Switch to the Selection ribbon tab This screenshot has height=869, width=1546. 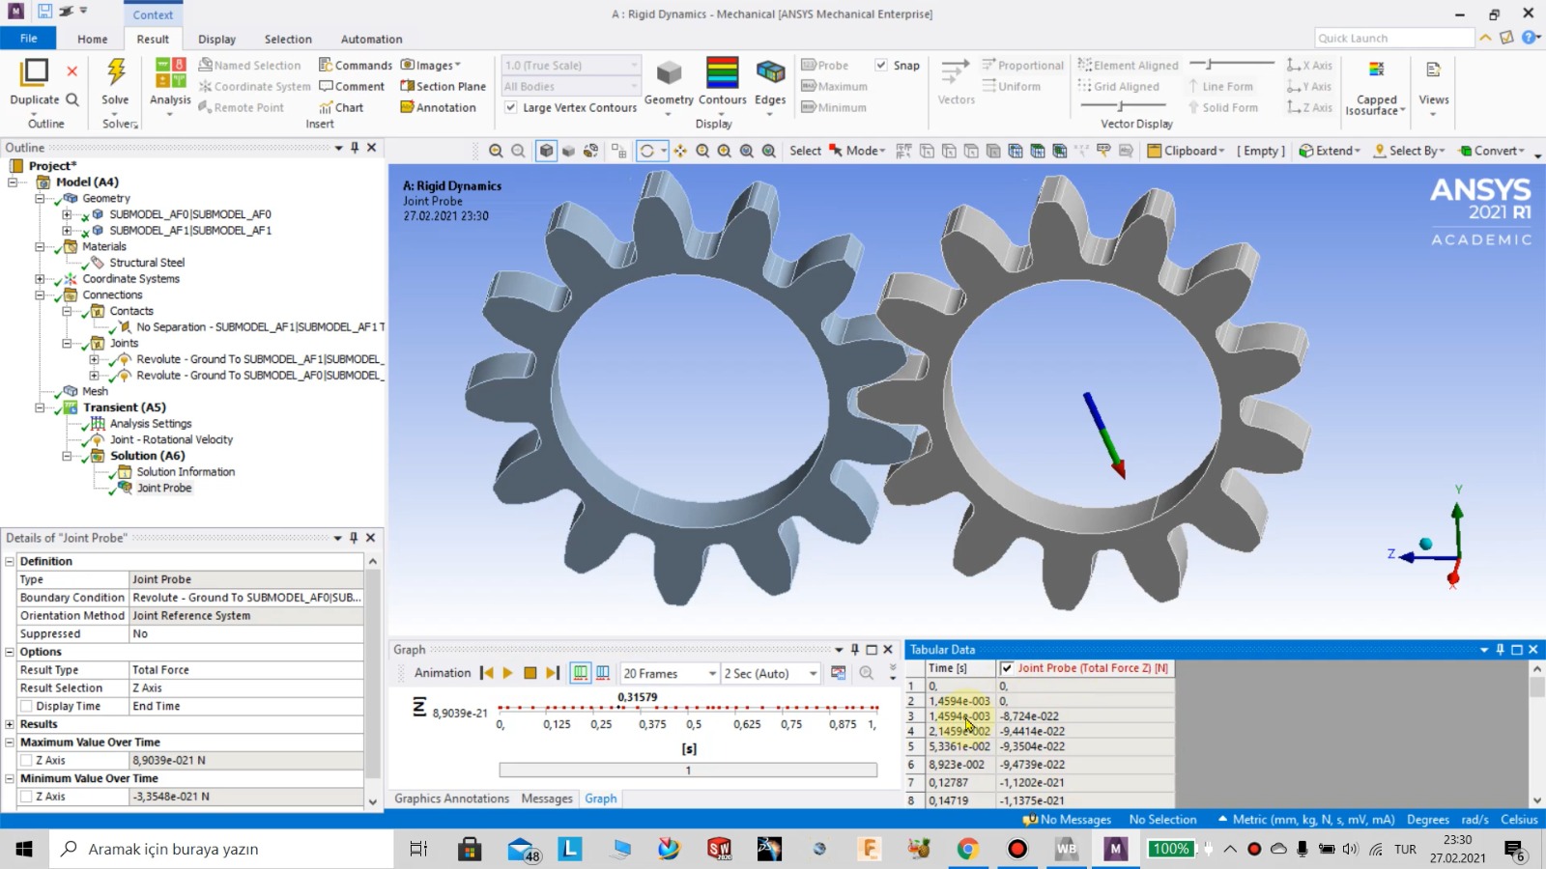[288, 40]
